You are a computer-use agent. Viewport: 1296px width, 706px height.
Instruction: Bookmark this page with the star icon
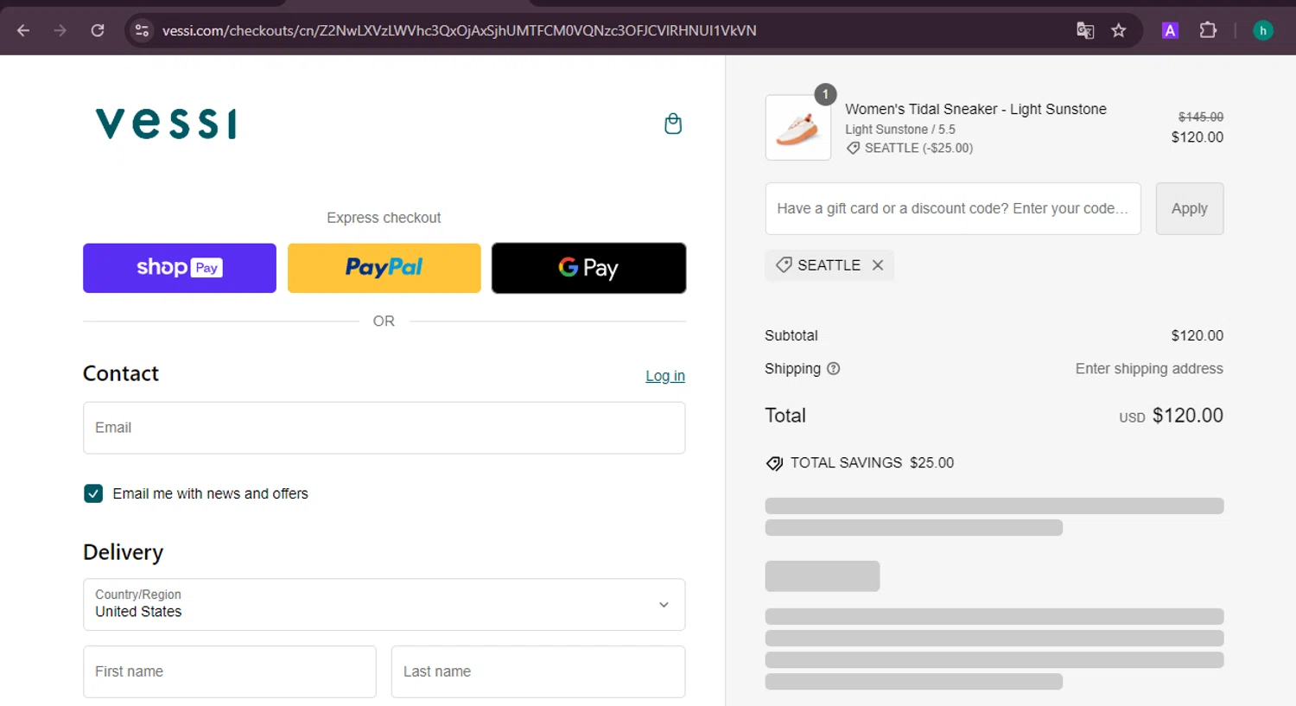coord(1119,30)
